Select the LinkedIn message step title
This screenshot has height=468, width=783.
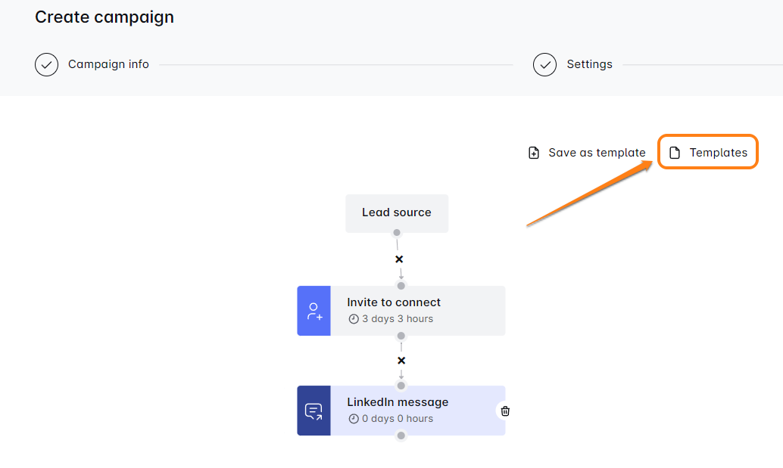[398, 402]
